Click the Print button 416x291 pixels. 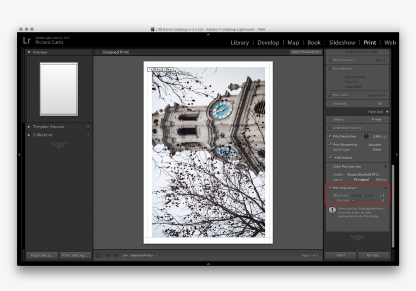pyautogui.click(x=340, y=255)
